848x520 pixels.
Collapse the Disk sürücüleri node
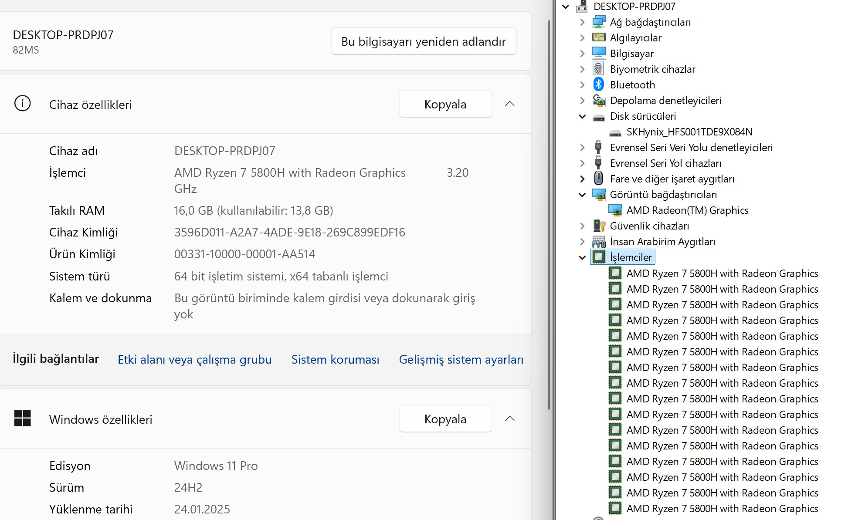click(582, 116)
